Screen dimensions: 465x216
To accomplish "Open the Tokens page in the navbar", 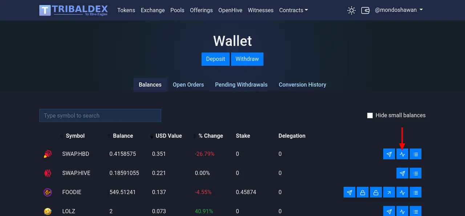I will 126,10.
